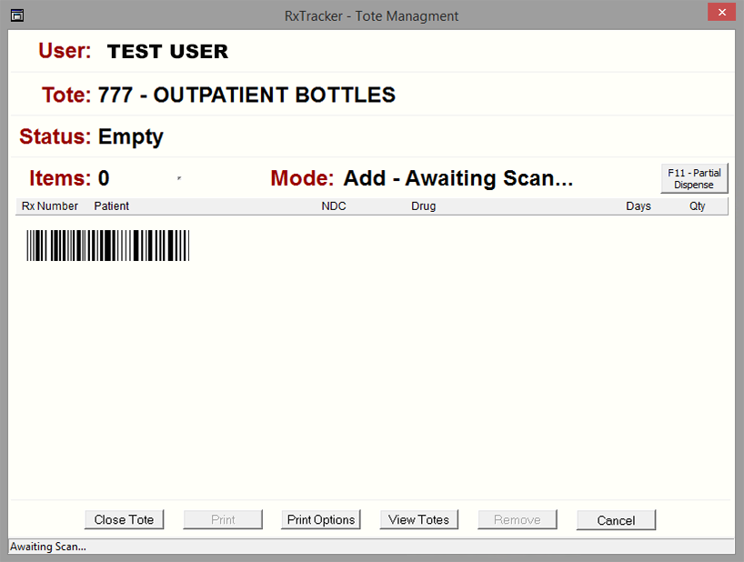Click the Add - Awaiting Scan mode text
This screenshot has height=562, width=744.
pyautogui.click(x=457, y=178)
